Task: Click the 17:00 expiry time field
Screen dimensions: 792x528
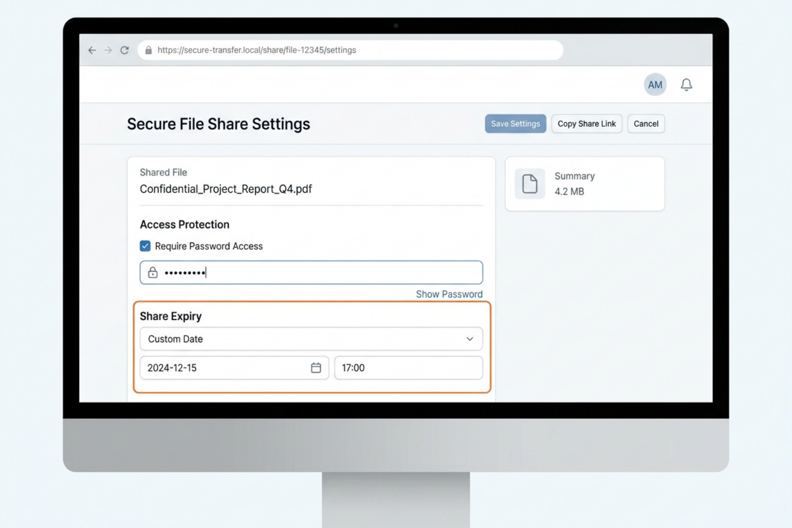Action: pyautogui.click(x=408, y=368)
